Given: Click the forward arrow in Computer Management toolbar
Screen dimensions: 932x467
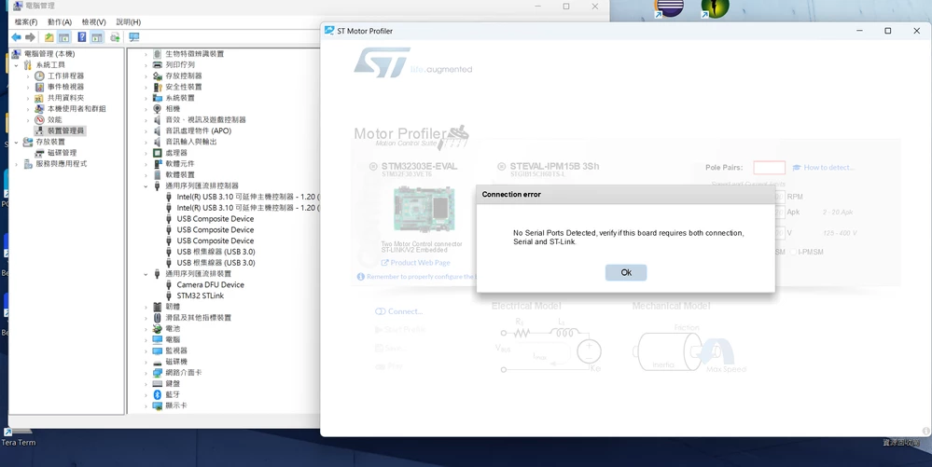Looking at the screenshot, I should point(30,37).
